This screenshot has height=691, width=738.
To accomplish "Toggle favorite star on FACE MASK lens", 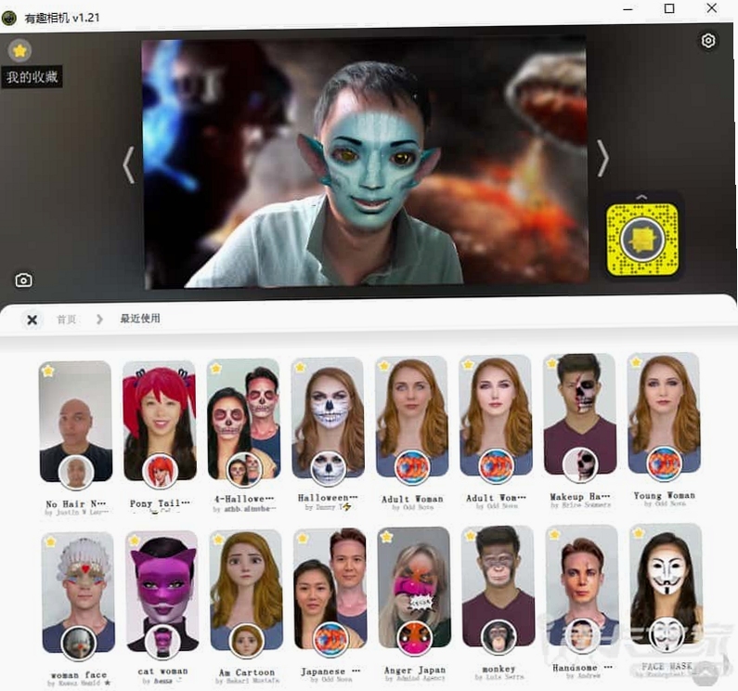I will [639, 533].
